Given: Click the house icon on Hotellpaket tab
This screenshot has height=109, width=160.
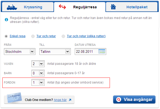Looking at the screenshot, I should click(x=113, y=7).
